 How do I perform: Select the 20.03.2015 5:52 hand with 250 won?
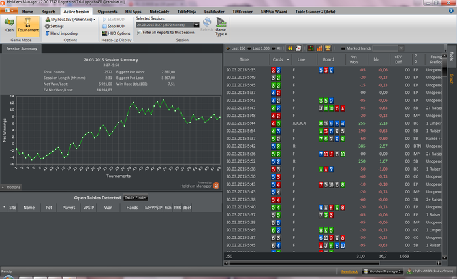click(334, 161)
